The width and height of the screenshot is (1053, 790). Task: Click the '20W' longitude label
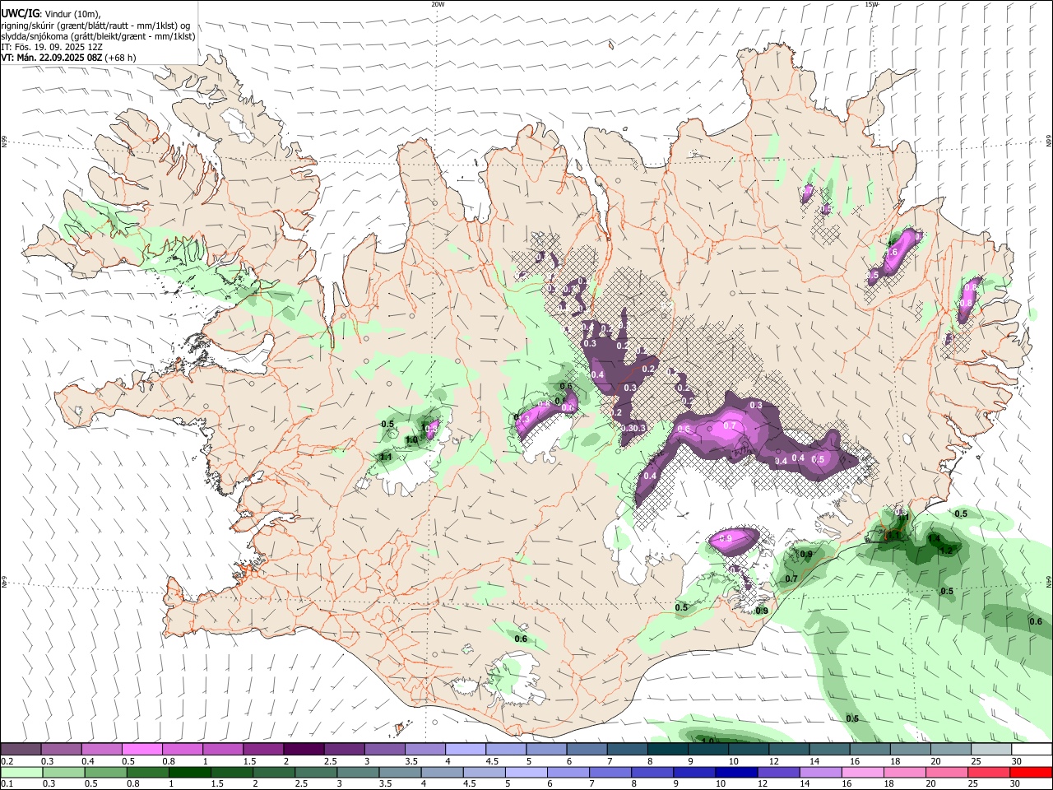pos(438,4)
